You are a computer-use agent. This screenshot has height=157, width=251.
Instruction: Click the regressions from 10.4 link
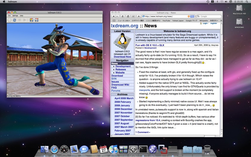pos(148,120)
